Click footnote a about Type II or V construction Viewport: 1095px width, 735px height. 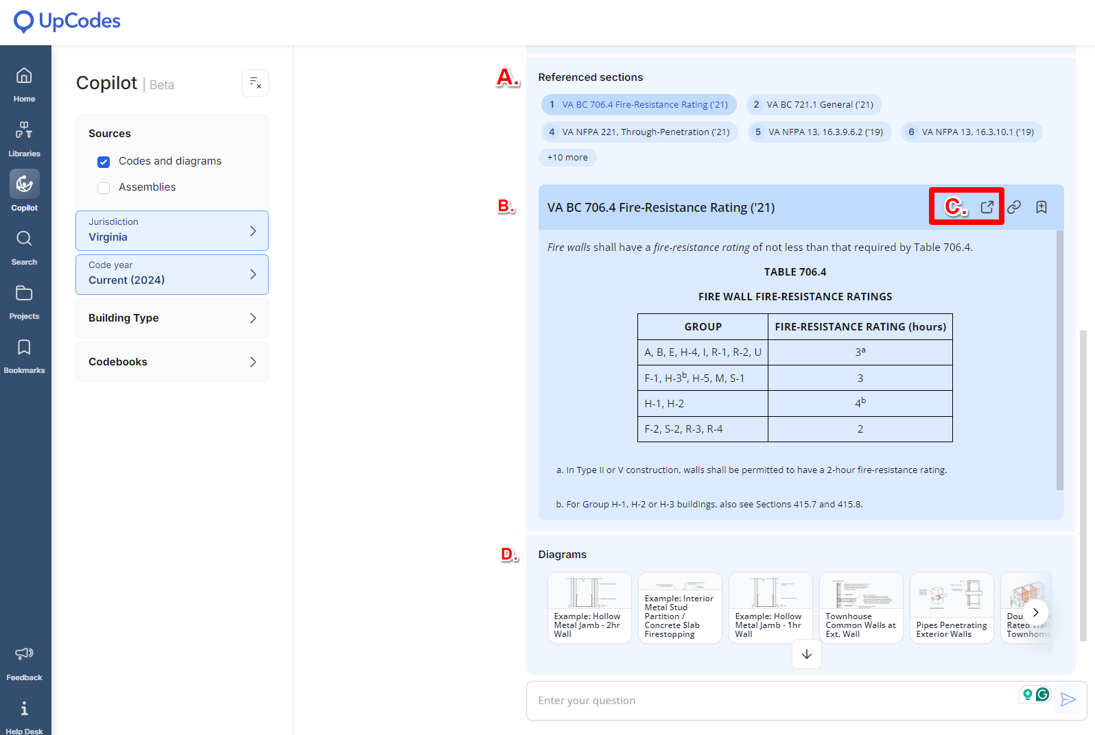(x=751, y=470)
